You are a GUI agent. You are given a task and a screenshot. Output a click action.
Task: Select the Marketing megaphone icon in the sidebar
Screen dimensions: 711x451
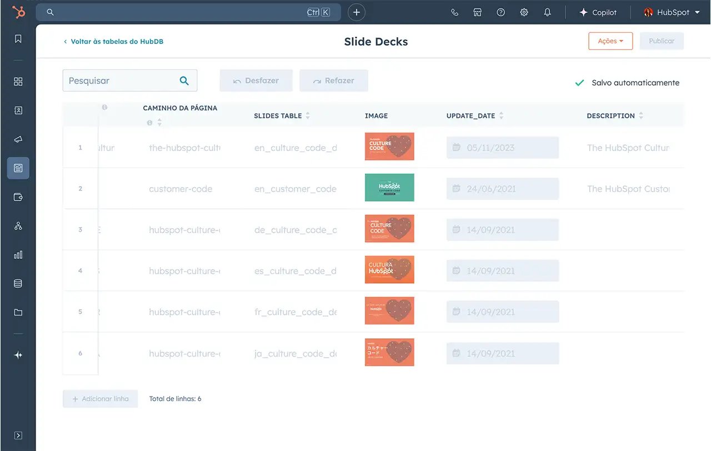coord(18,139)
